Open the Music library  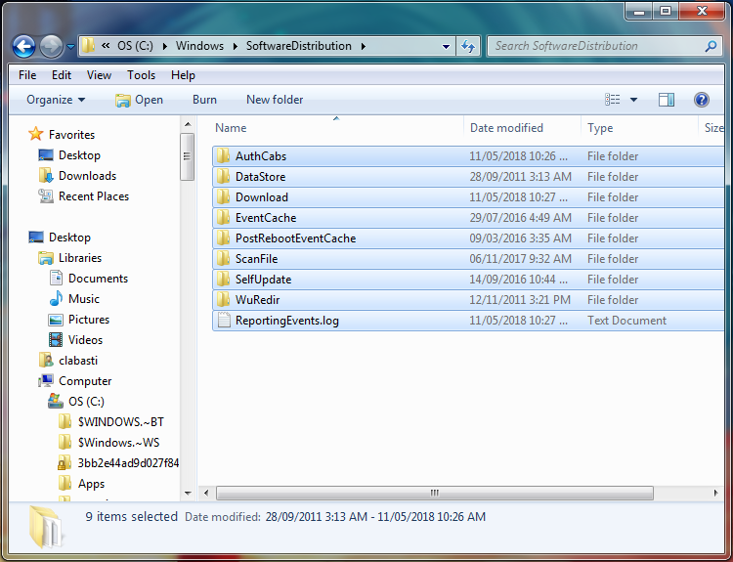click(x=74, y=299)
